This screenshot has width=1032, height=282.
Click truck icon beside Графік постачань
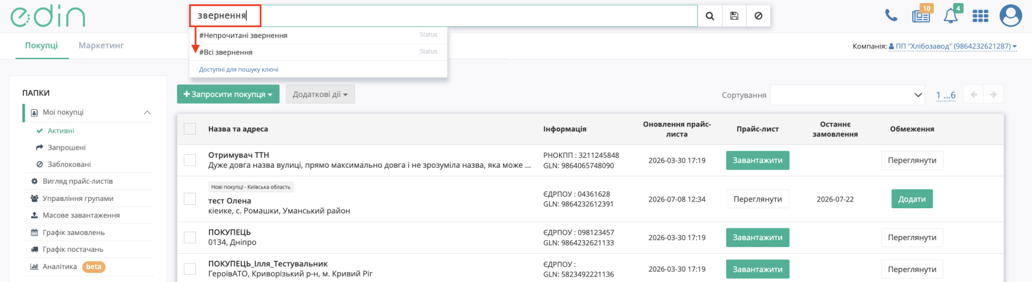click(x=34, y=249)
